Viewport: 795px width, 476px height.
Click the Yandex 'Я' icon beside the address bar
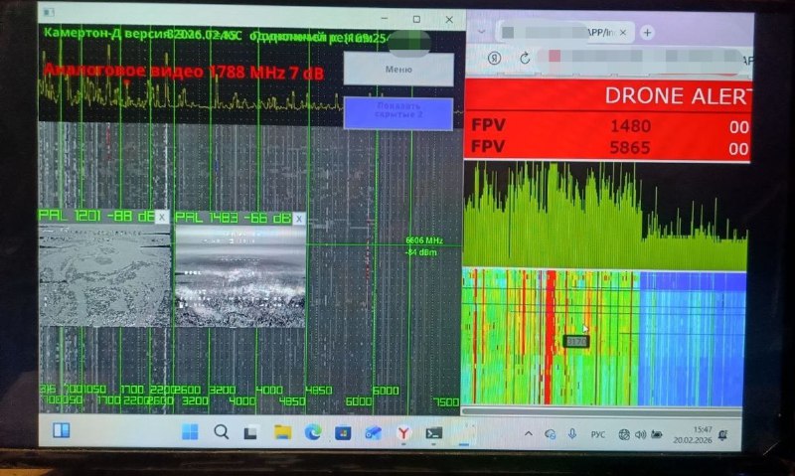(x=494, y=58)
